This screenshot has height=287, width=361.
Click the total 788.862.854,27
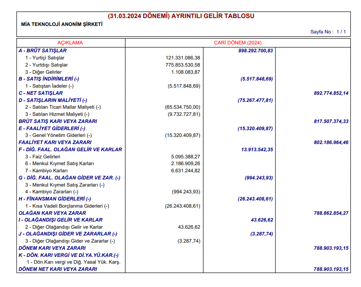[331, 213]
